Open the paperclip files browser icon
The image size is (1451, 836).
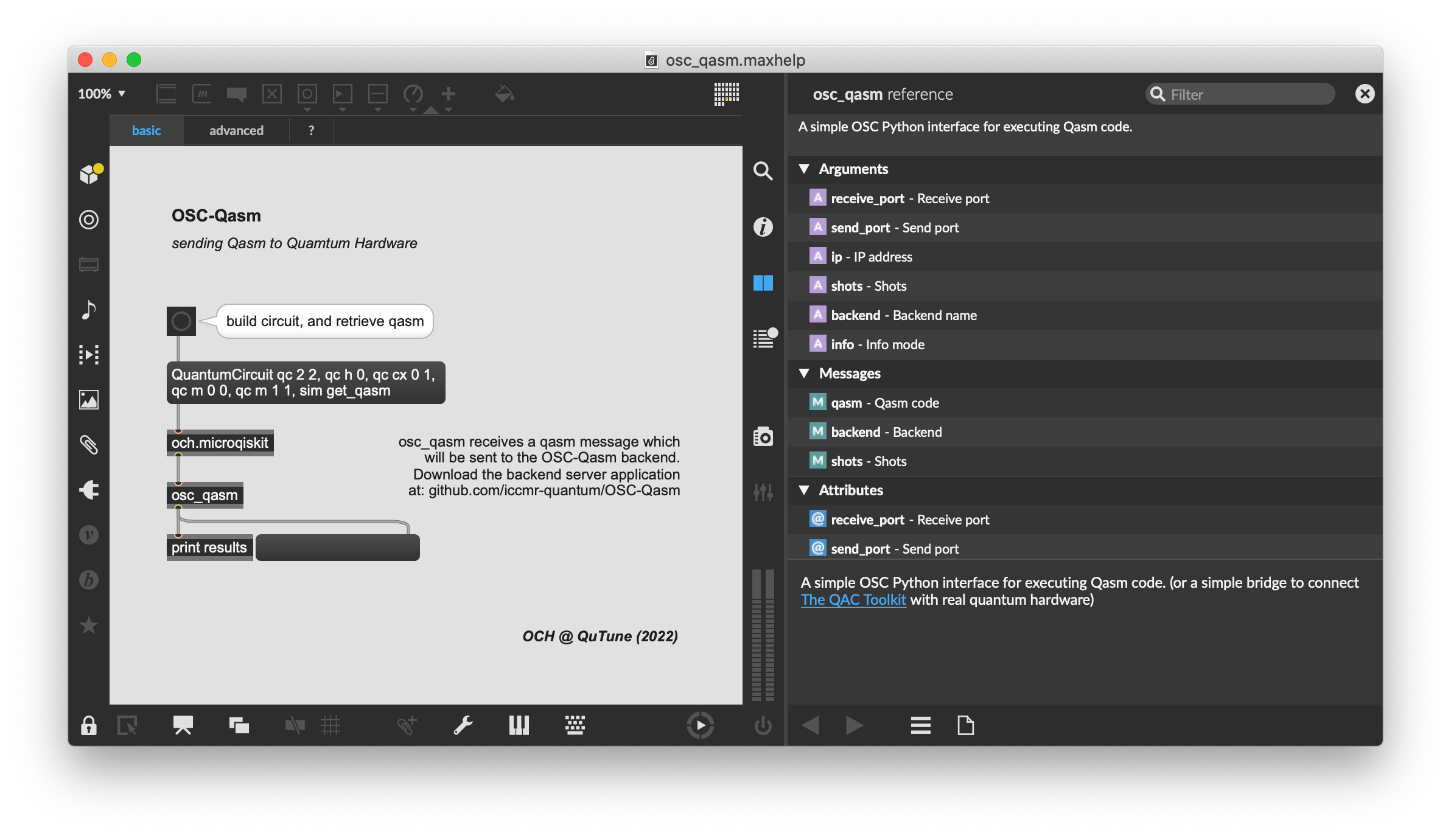click(x=89, y=445)
